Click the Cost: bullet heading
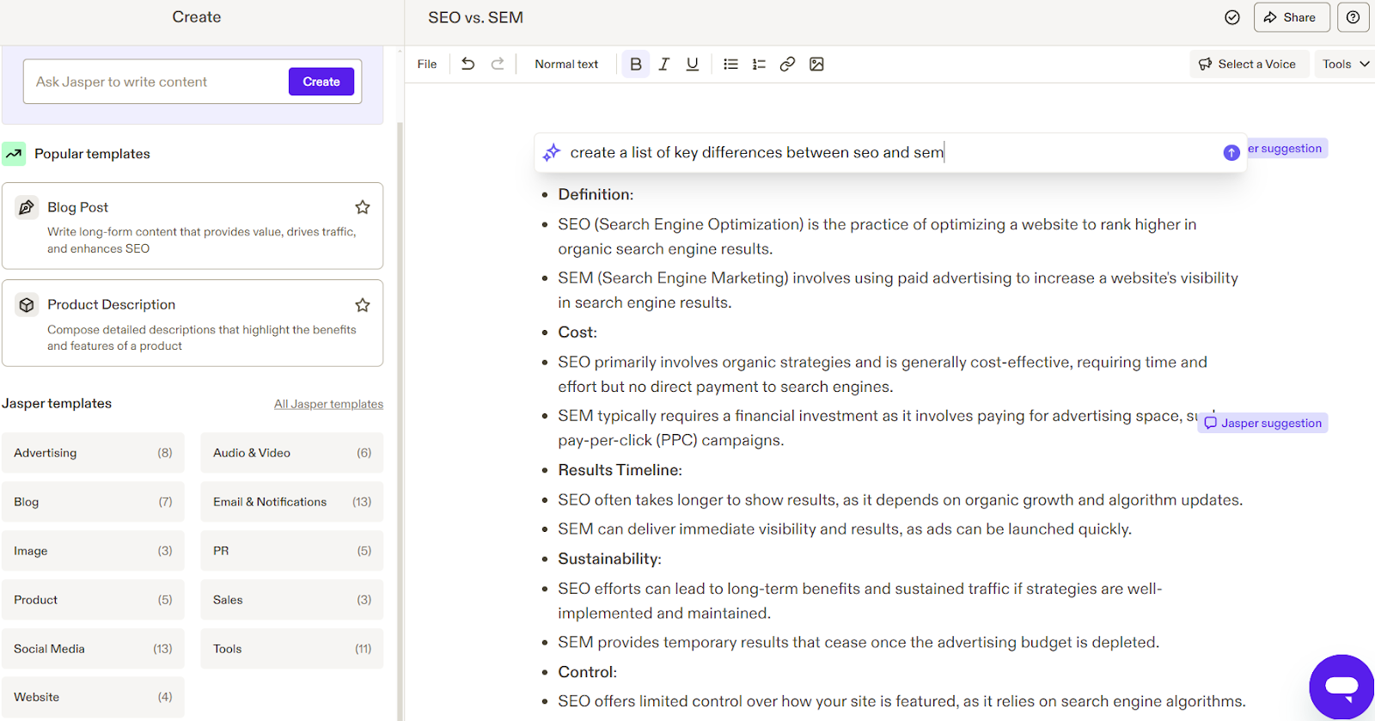Viewport: 1375px width, 721px height. 577,333
